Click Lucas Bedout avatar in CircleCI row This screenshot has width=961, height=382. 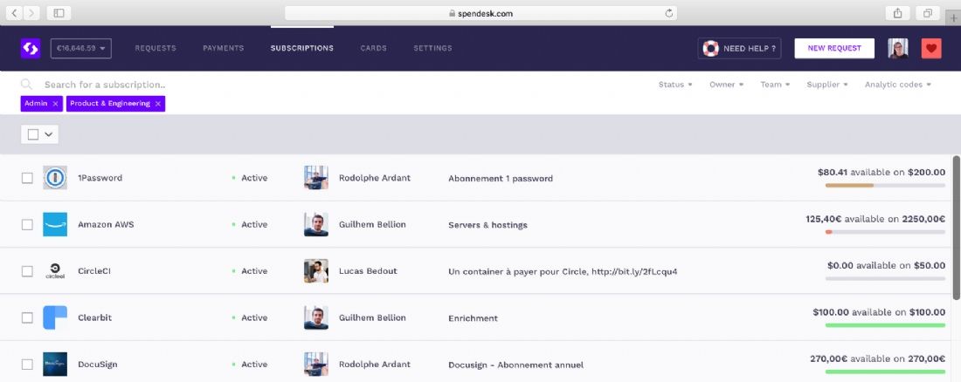click(x=316, y=270)
